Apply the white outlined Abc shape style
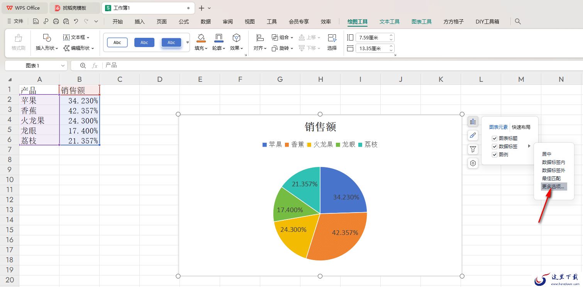The image size is (583, 287). [x=117, y=42]
